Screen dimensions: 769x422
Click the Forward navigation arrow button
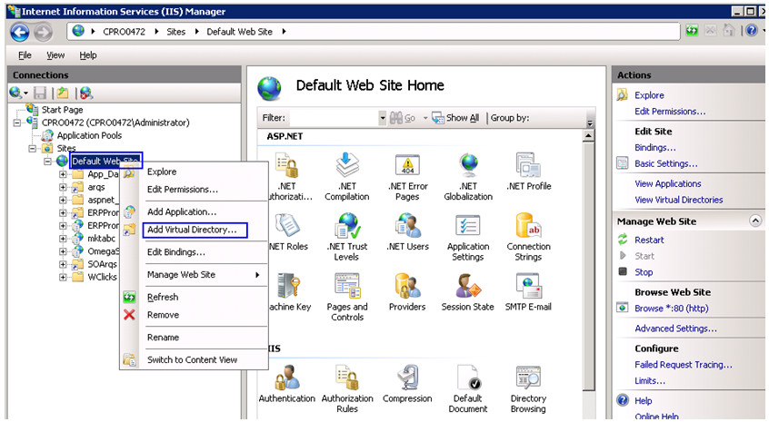pos(43,33)
